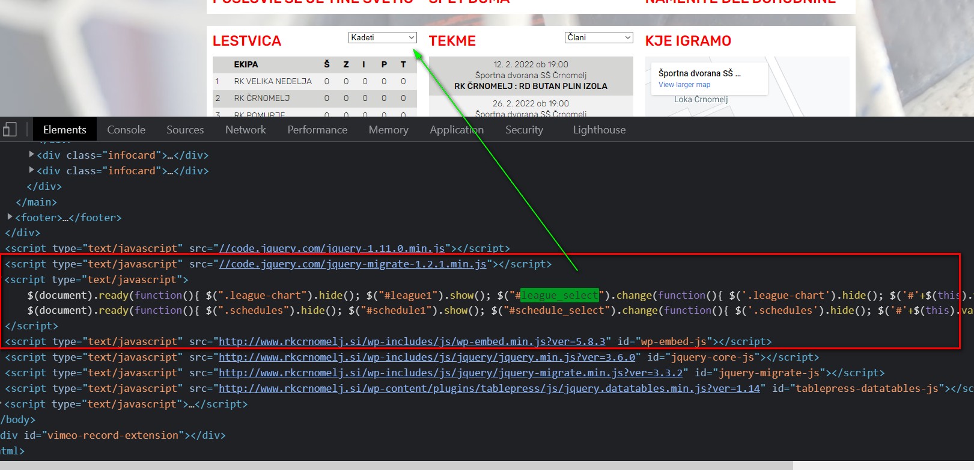Click the LESTVICA heading
The width and height of the screenshot is (974, 470).
247,41
